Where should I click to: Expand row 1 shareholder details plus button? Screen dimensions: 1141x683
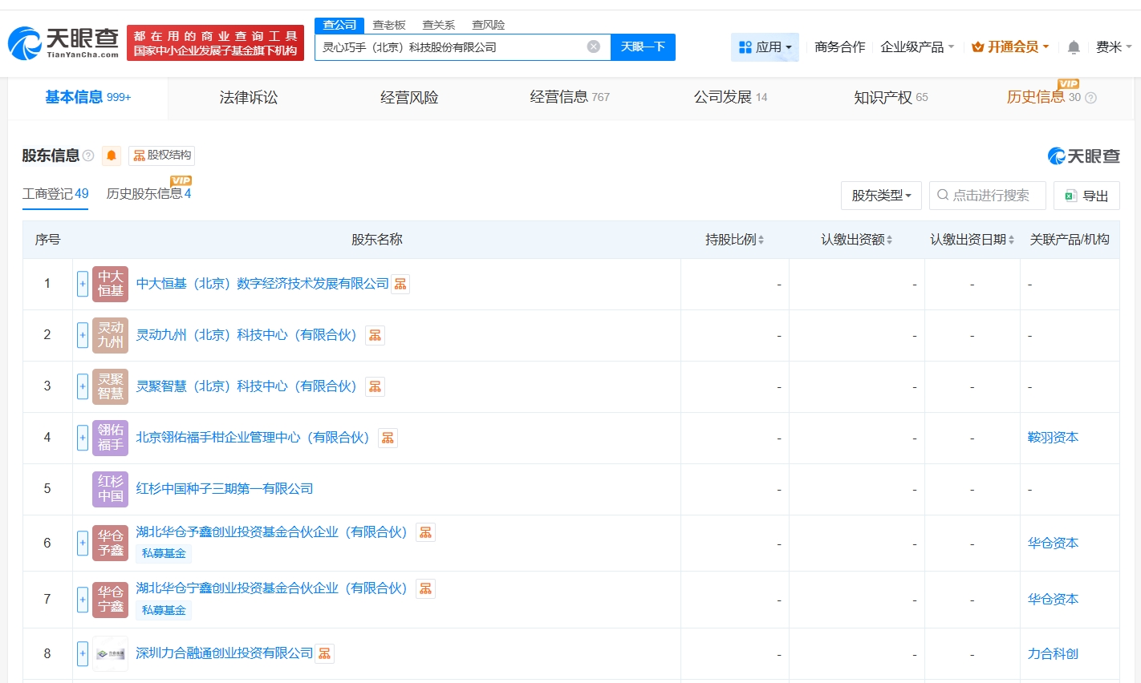(83, 284)
